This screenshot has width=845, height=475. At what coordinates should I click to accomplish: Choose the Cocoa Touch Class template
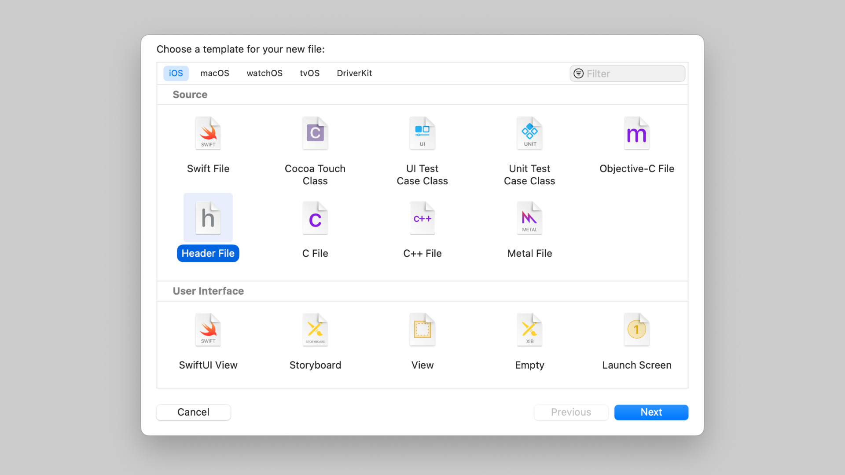tap(315, 133)
